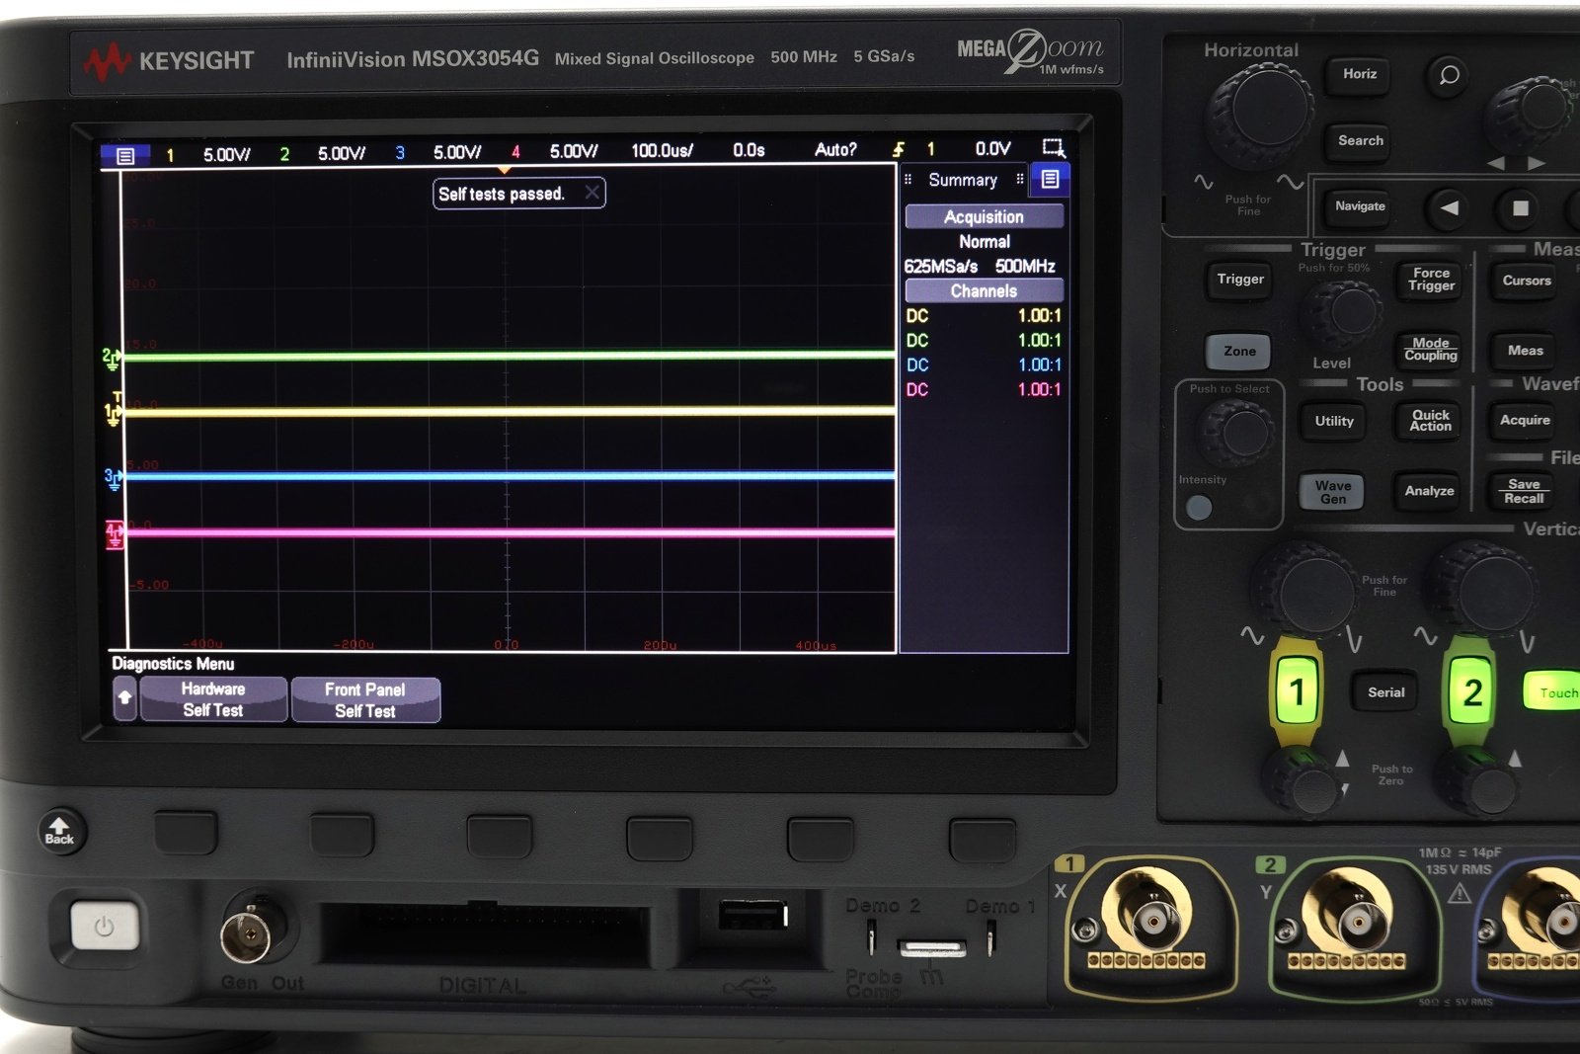Push the Horiz key
Viewport: 1580px width, 1054px height.
coord(1359,74)
